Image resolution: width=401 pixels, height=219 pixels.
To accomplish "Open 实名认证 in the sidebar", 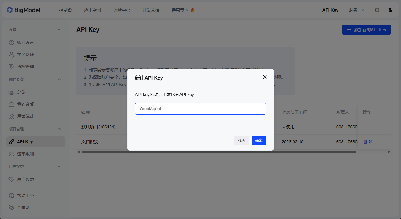I will pos(25,55).
